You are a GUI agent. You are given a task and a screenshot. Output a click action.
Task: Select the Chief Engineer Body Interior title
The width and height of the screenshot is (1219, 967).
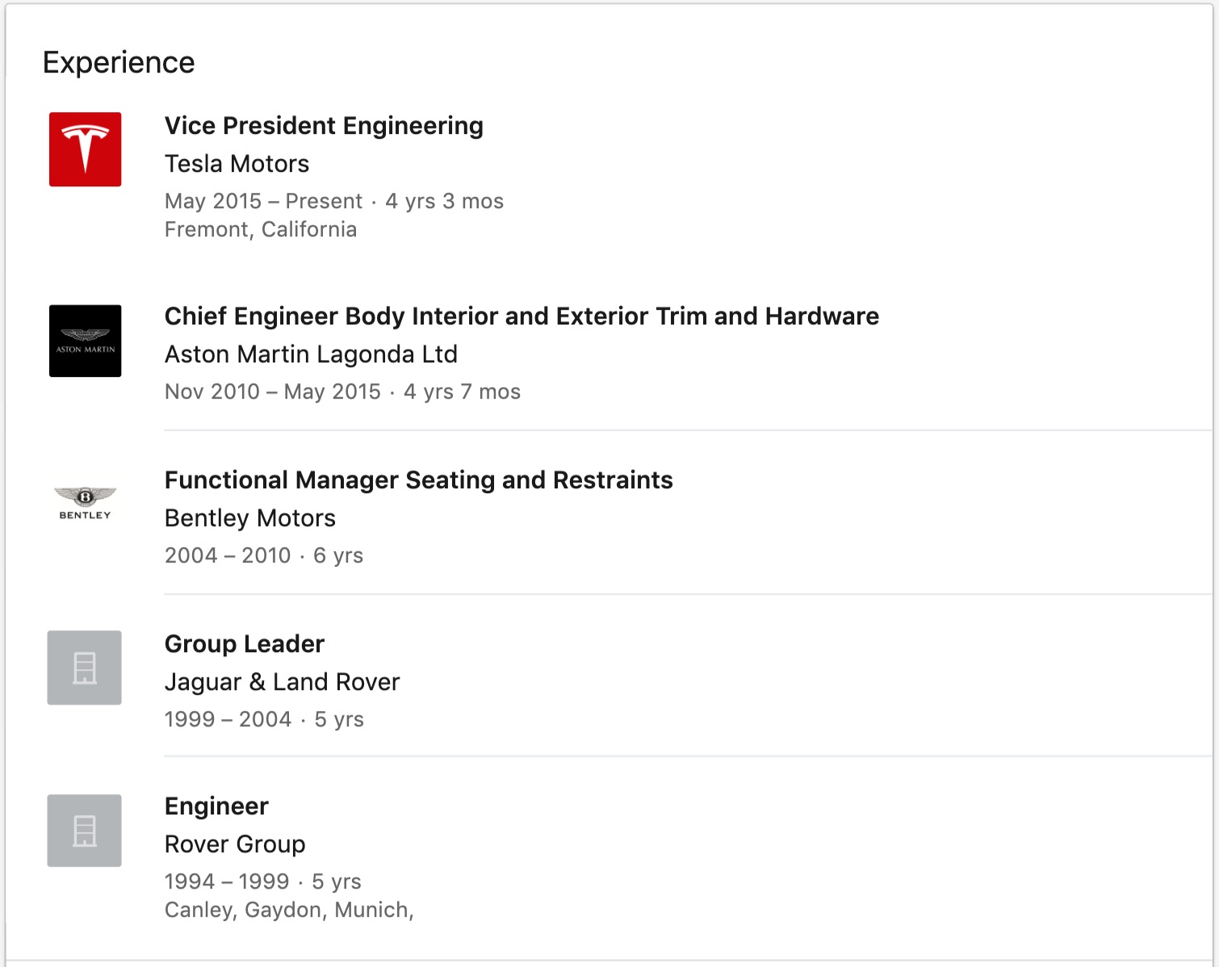point(521,316)
